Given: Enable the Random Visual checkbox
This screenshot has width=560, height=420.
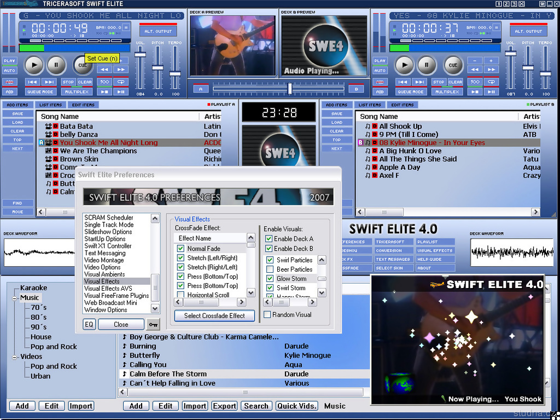Looking at the screenshot, I should point(267,314).
